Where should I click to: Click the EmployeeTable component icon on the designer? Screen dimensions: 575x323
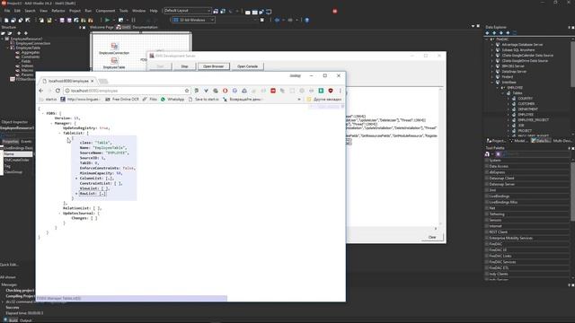point(114,60)
